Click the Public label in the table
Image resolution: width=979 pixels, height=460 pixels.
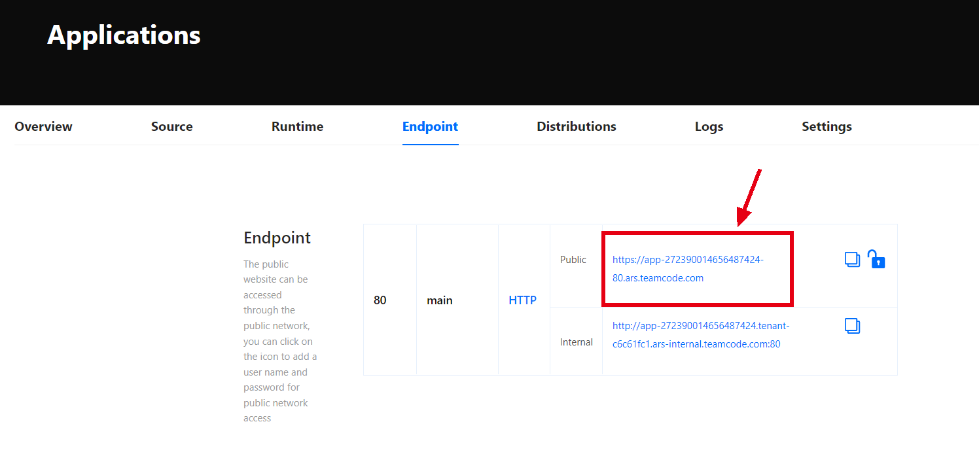[x=573, y=260]
